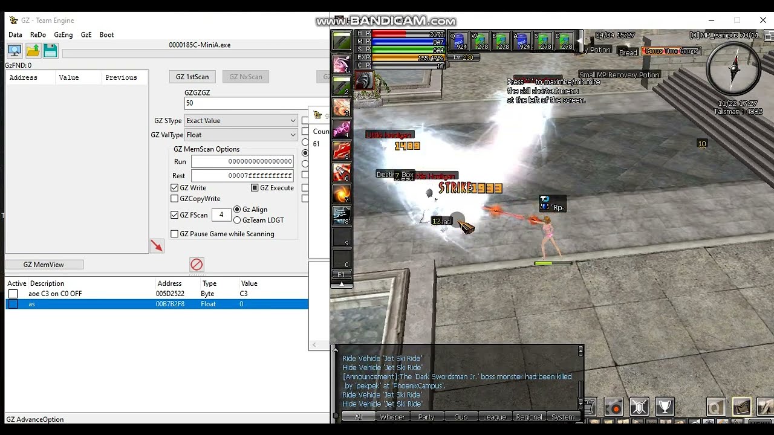The width and height of the screenshot is (774, 435).
Task: Select the GzTeam LDGT radio button
Action: point(237,221)
